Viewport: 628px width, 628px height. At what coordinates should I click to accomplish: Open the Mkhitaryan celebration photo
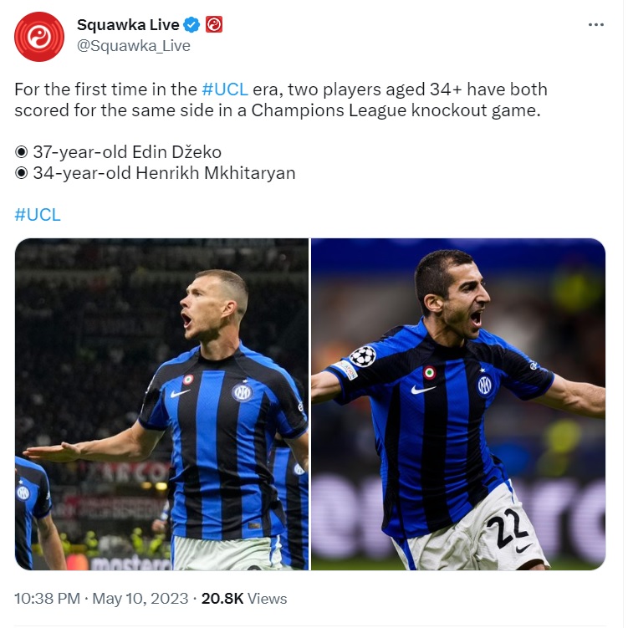click(458, 404)
